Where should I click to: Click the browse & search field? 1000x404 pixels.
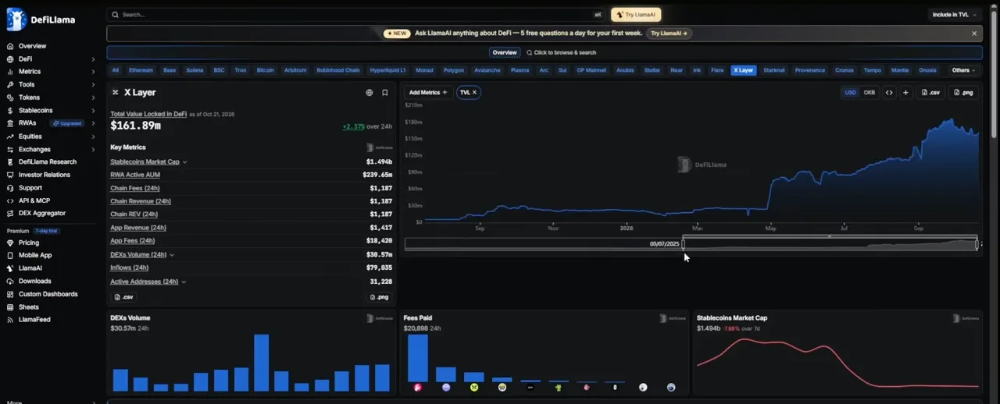pos(561,52)
